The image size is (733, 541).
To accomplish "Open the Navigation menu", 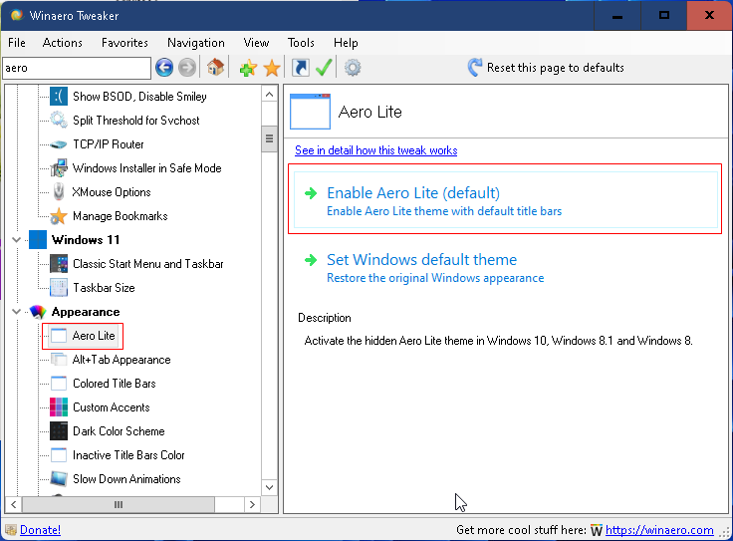I will click(x=196, y=43).
